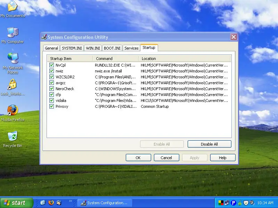Select the Mozilla Firefox desktop shortcut
This screenshot has height=208, width=278.
[13, 113]
